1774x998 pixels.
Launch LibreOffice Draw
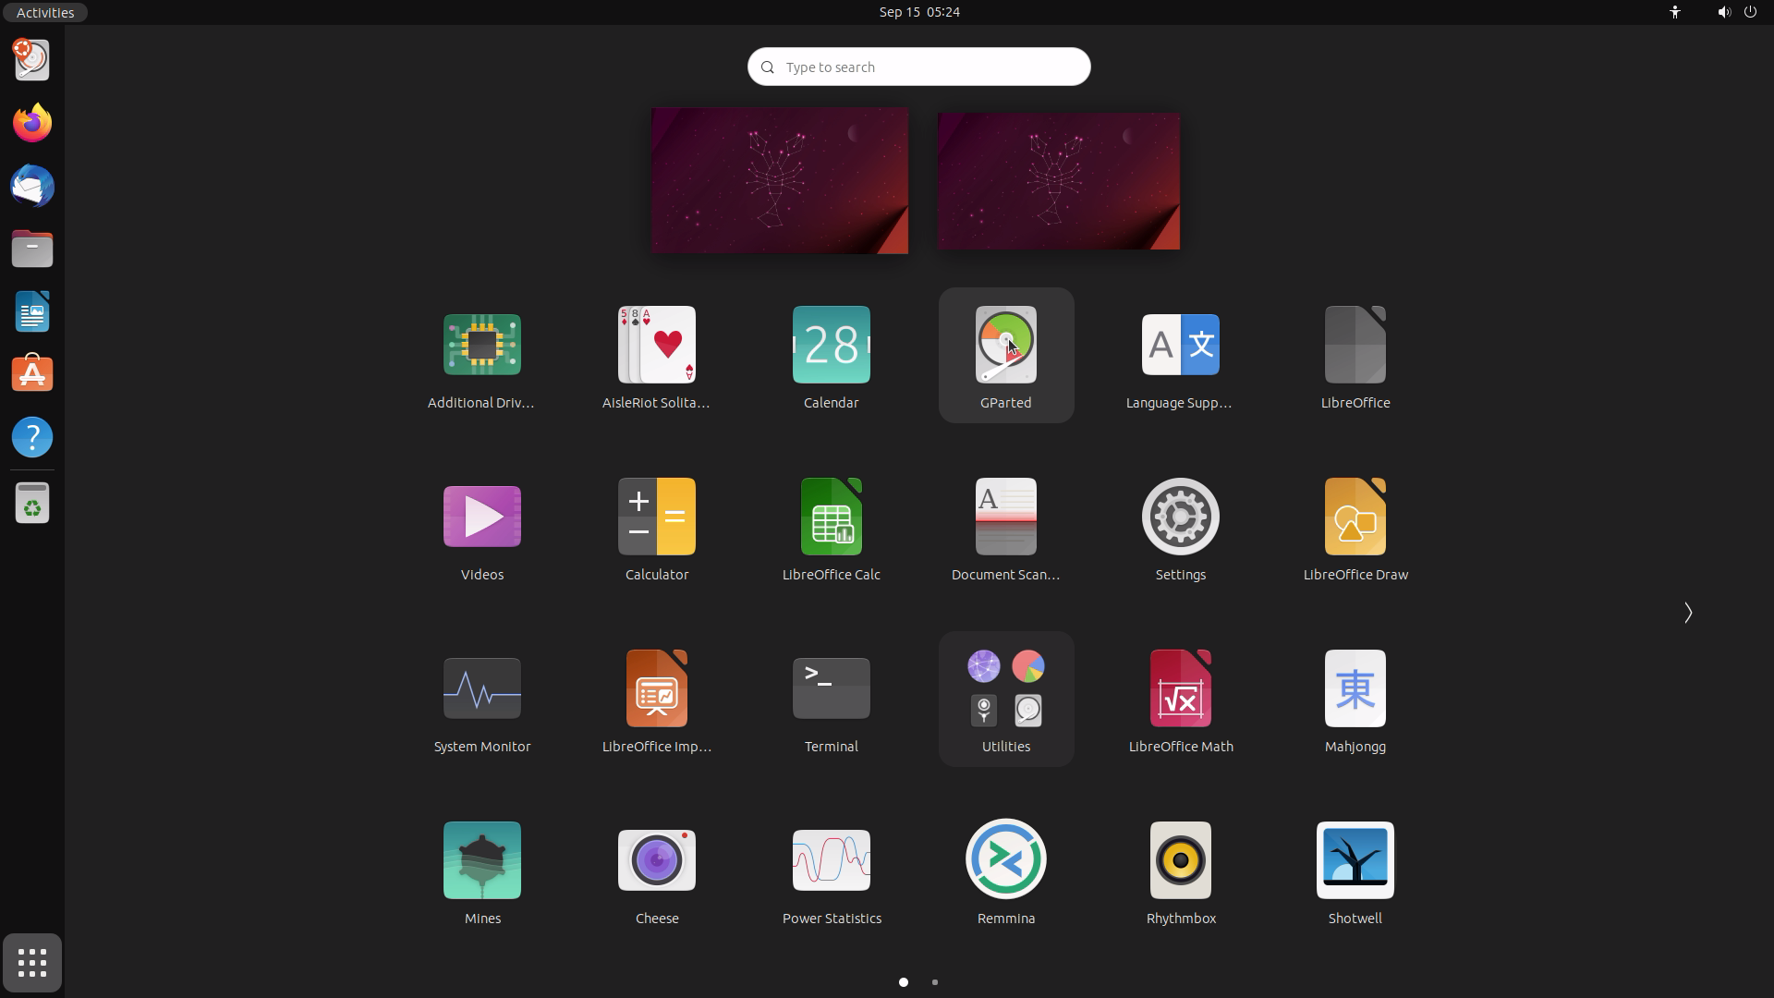coord(1355,528)
